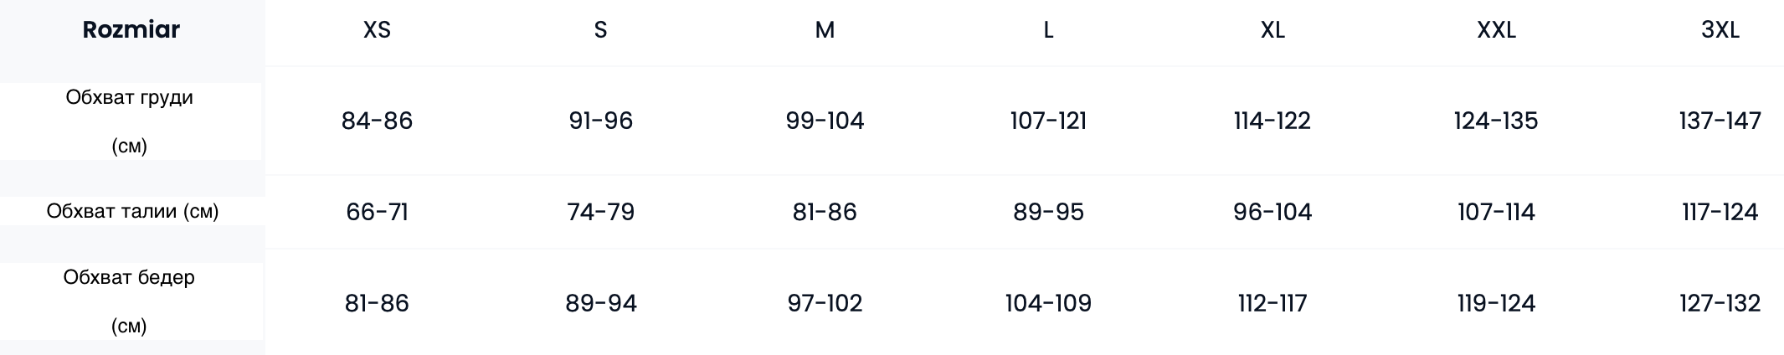Click waist value 74-79 for S
Image resolution: width=1784 pixels, height=355 pixels.
(600, 212)
